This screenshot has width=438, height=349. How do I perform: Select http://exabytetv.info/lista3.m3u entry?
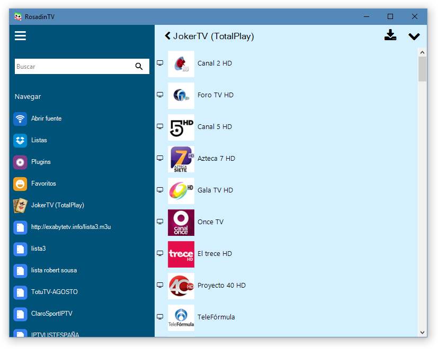tap(71, 227)
